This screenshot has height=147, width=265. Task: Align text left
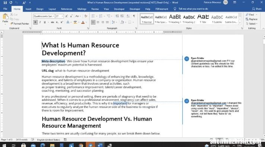[x=93, y=22]
